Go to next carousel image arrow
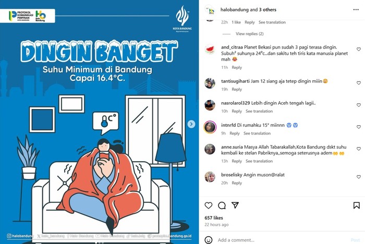The width and height of the screenshot is (365, 244). click(191, 124)
